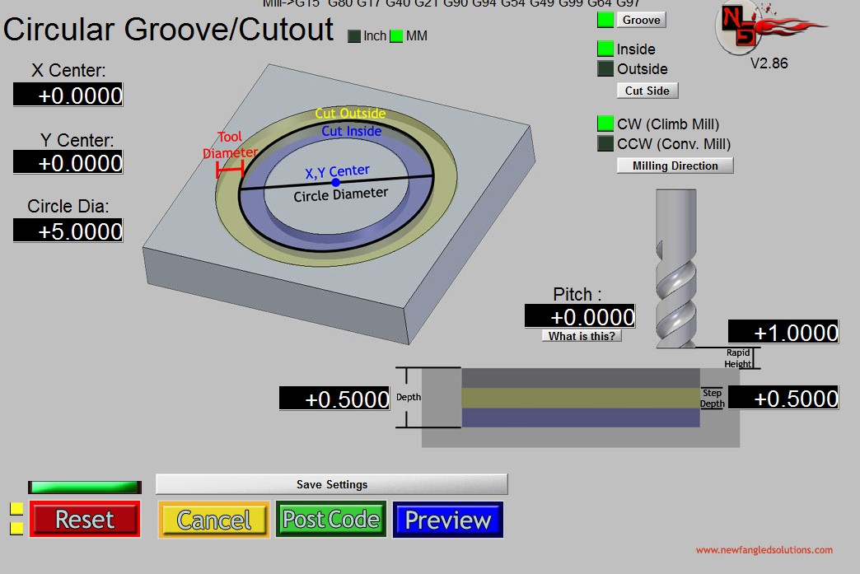
Task: Toggle the MM unit indicator
Action: [x=396, y=36]
